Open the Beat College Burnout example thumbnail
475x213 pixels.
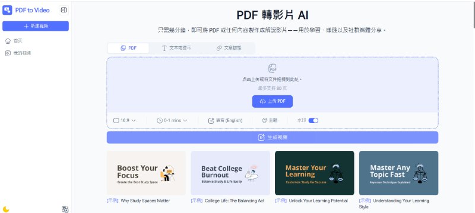click(x=230, y=173)
